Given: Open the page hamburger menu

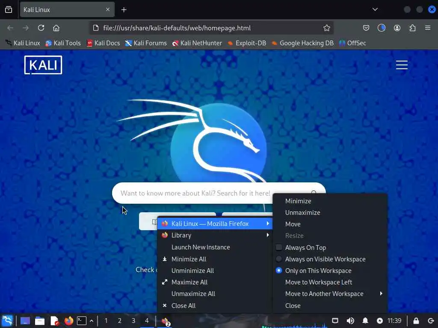Looking at the screenshot, I should [402, 65].
